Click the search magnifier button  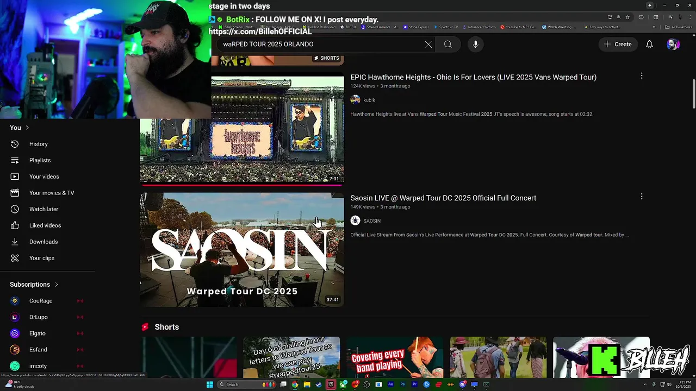pos(448,45)
